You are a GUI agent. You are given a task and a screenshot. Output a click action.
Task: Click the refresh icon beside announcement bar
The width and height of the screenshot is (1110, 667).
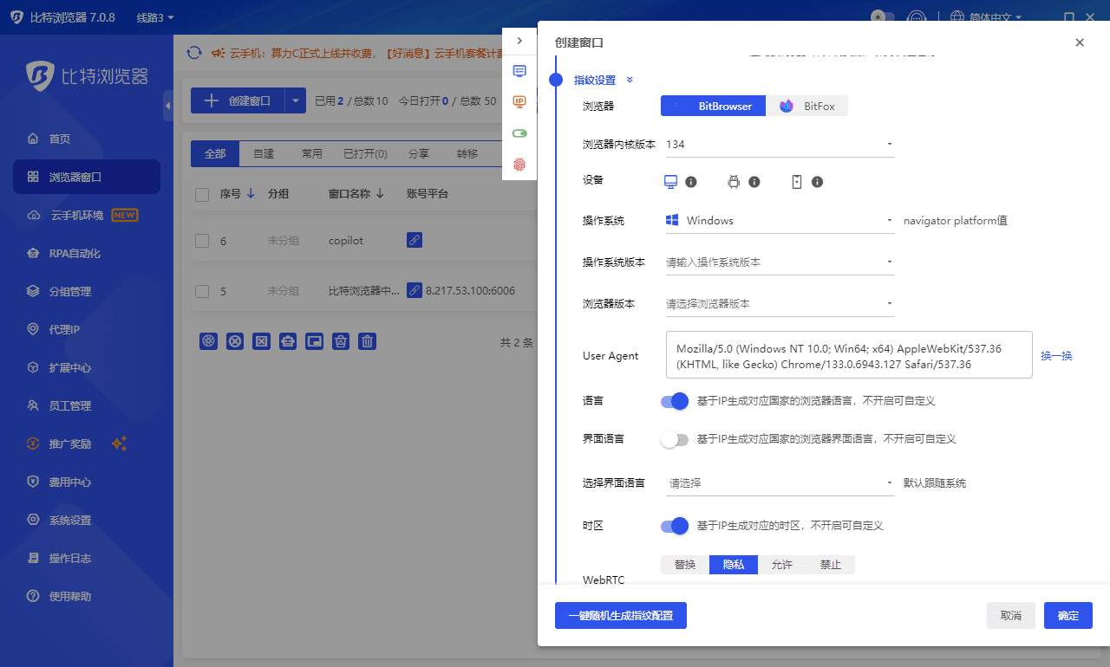click(194, 53)
